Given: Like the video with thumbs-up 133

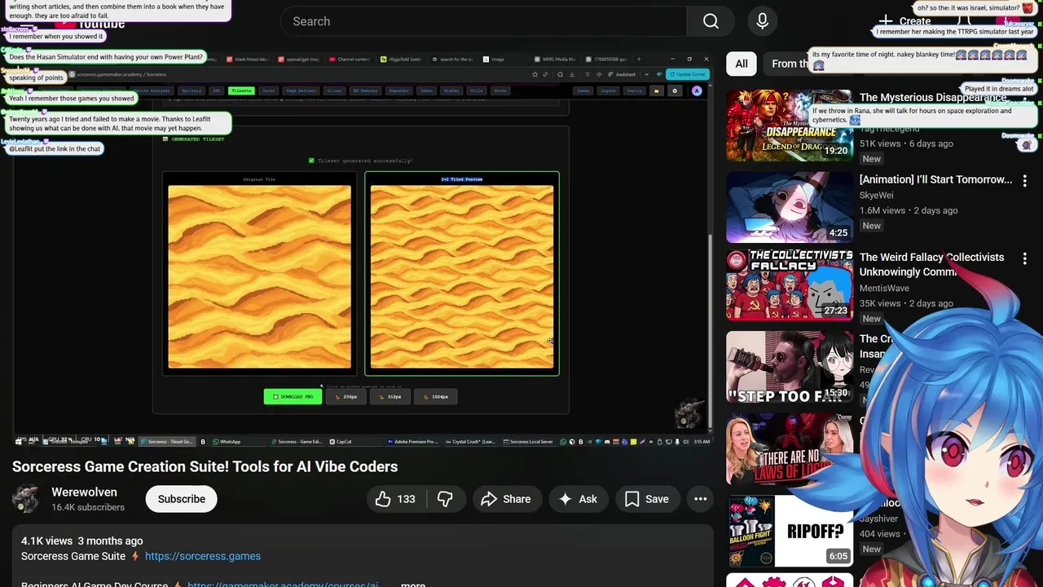Looking at the screenshot, I should pos(395,499).
